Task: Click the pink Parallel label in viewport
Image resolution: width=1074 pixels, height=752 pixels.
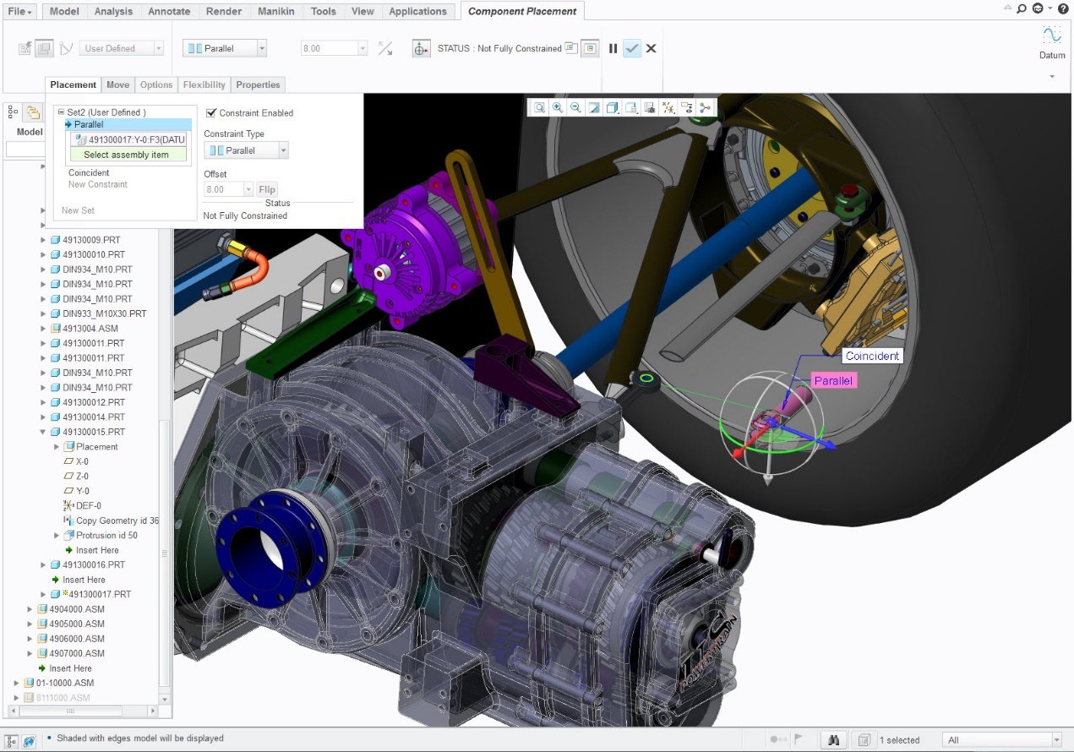Action: pos(833,381)
